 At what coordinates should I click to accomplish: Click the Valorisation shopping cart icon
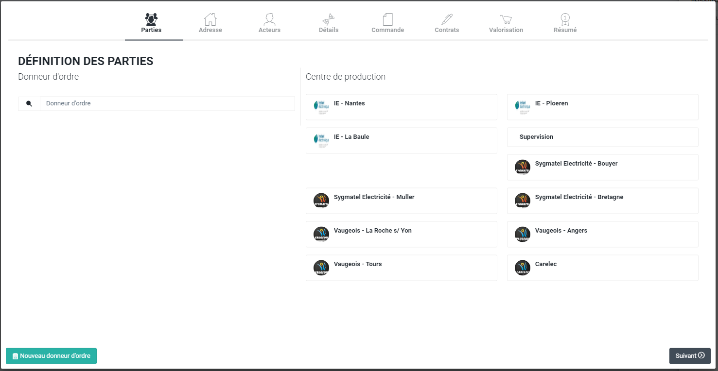(x=506, y=19)
